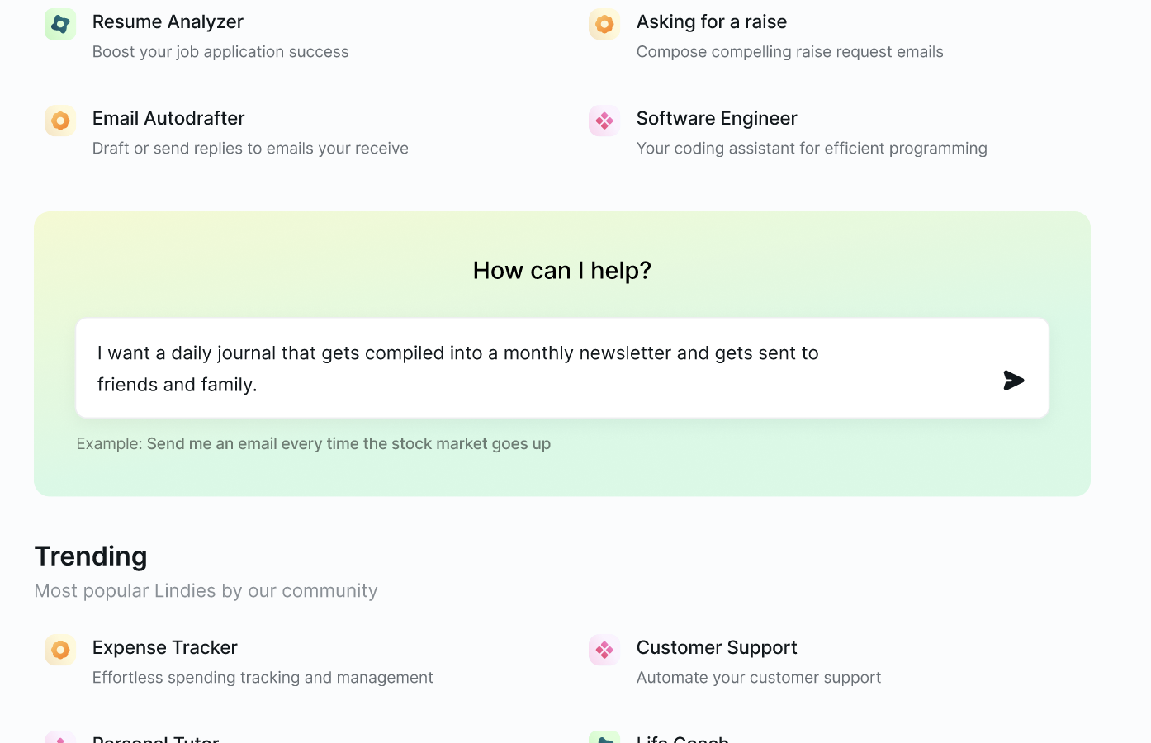Open the Email Autodrafter template

coord(168,118)
